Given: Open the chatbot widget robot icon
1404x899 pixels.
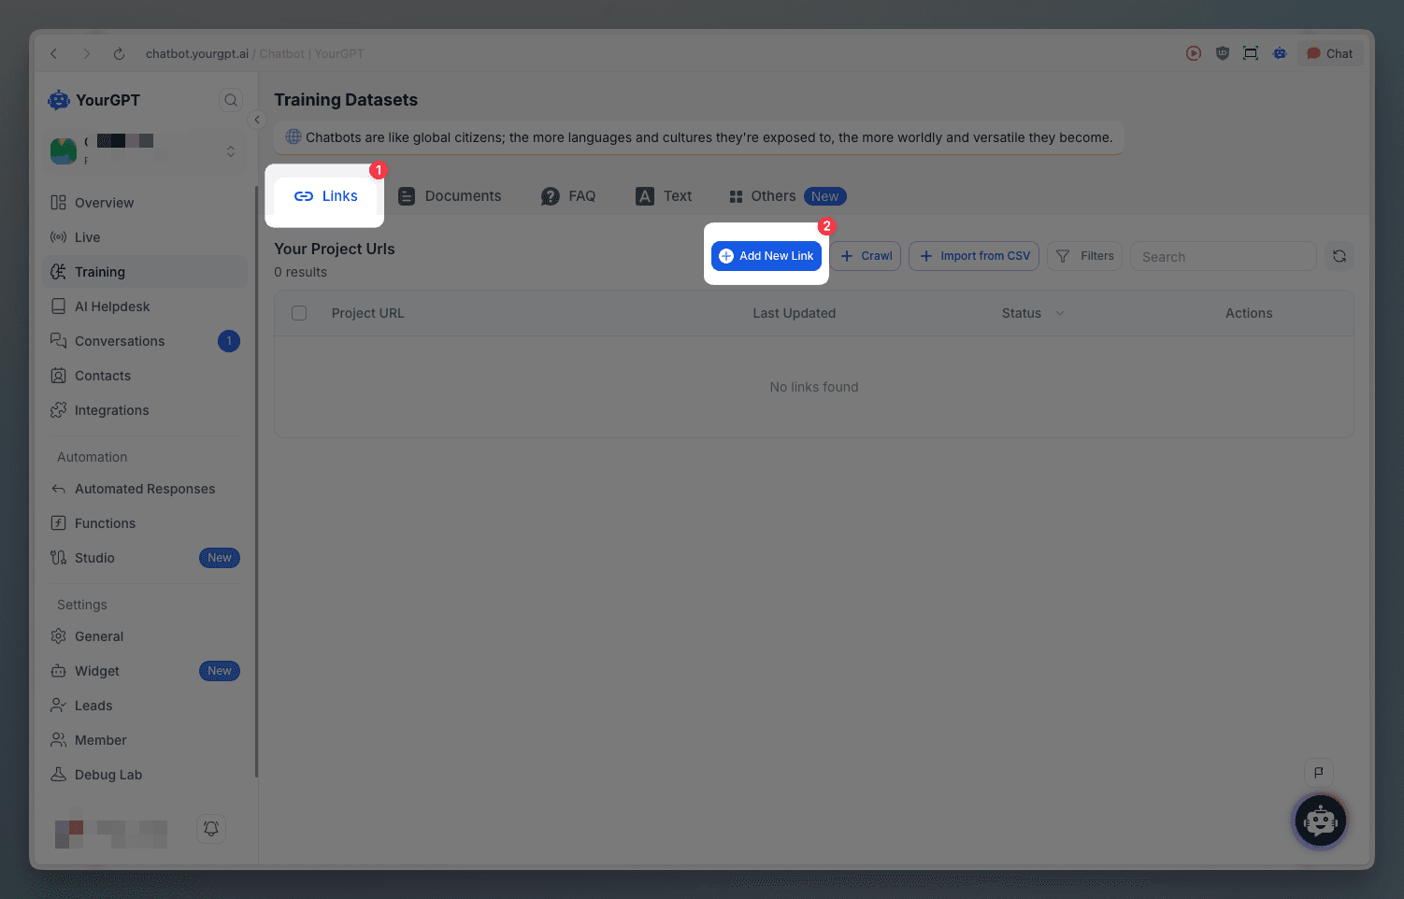Looking at the screenshot, I should (1320, 821).
